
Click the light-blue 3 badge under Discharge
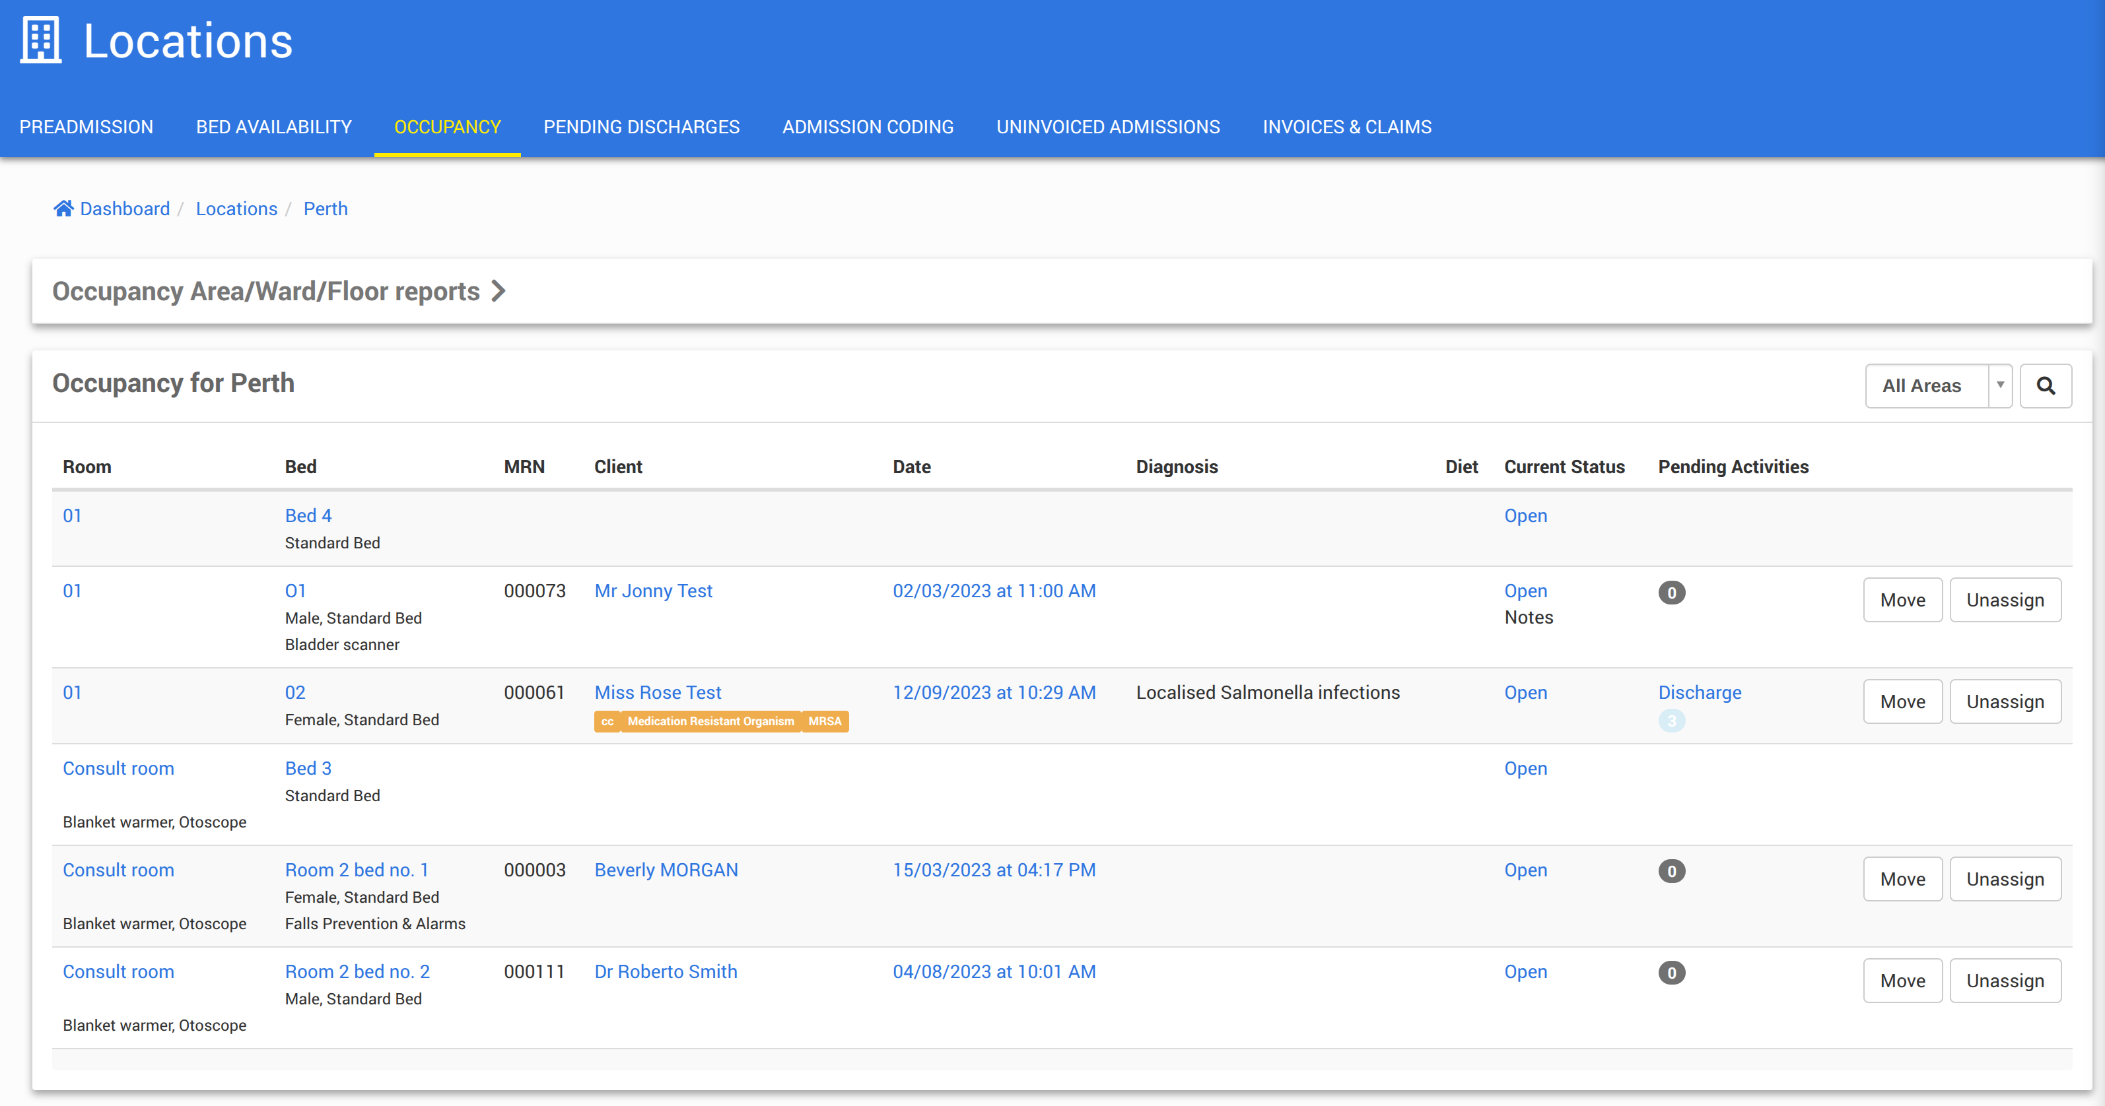1671,721
